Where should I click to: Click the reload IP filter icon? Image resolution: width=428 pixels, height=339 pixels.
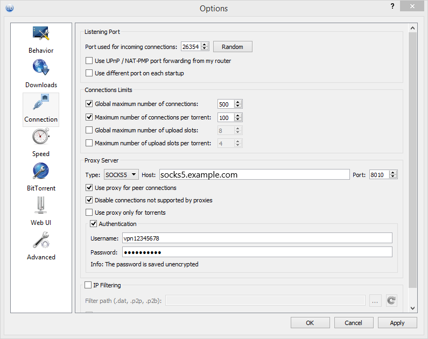391,301
